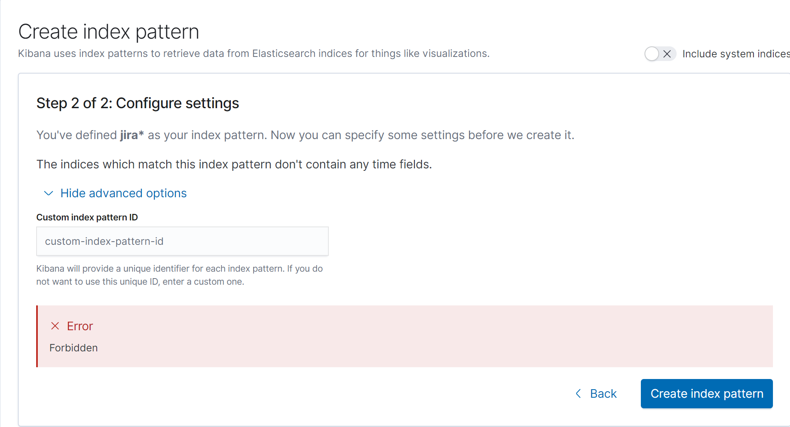The image size is (790, 427).
Task: Click the Kibana index patterns description text
Action: click(x=254, y=54)
